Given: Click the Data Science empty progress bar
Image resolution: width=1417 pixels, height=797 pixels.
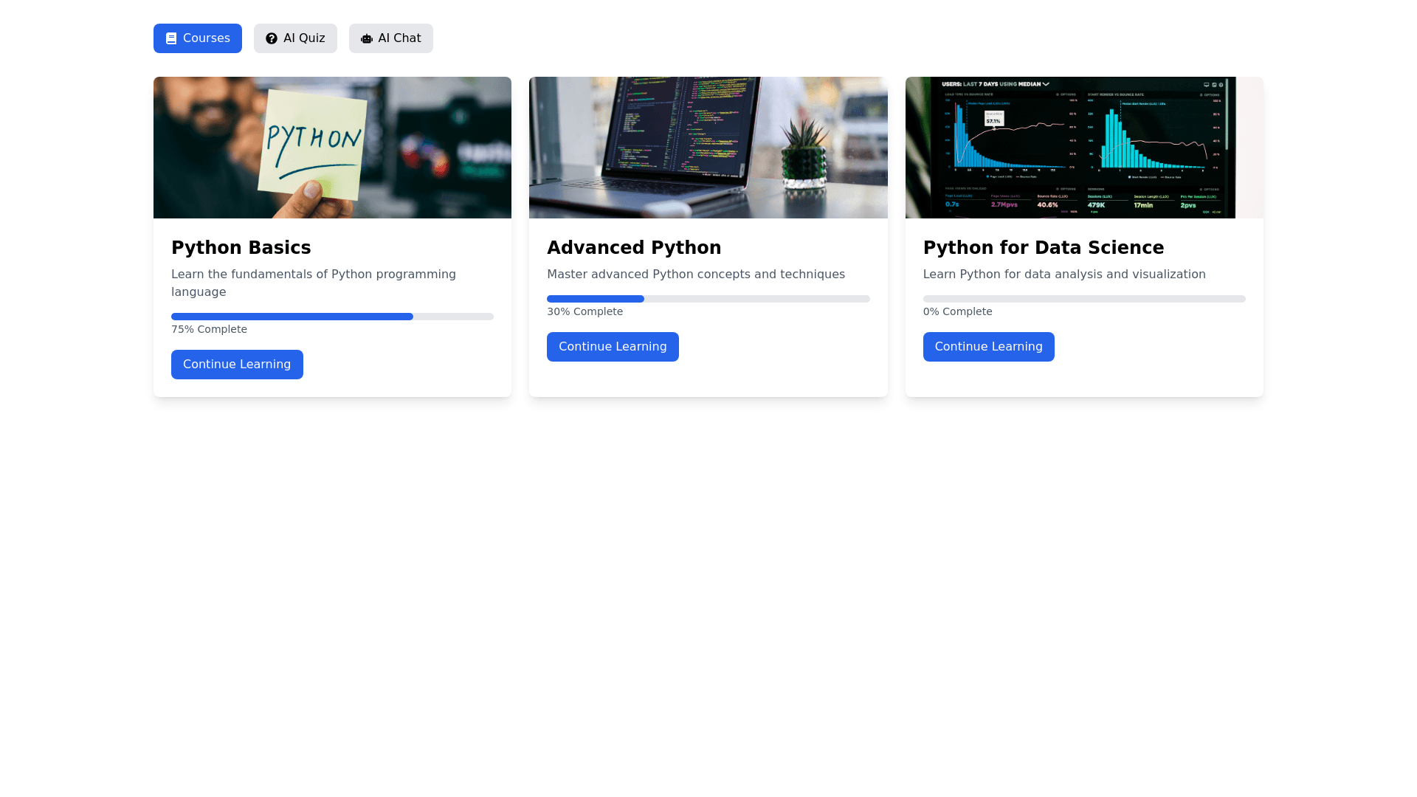Looking at the screenshot, I should tap(1083, 299).
